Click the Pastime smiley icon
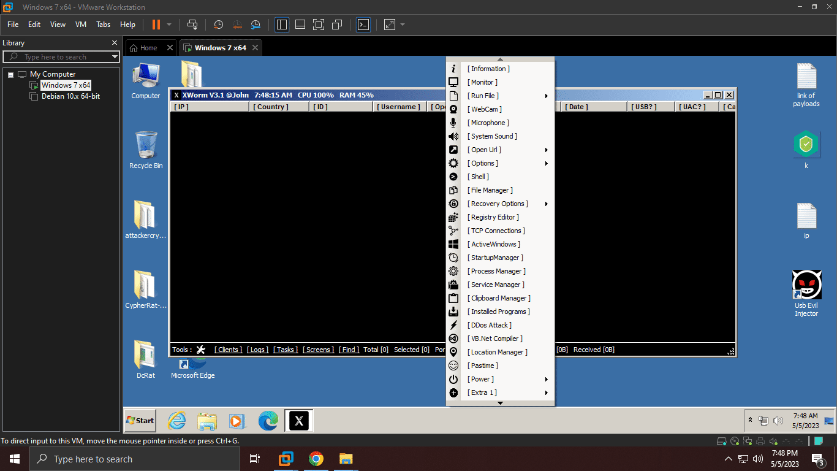 [x=453, y=366]
